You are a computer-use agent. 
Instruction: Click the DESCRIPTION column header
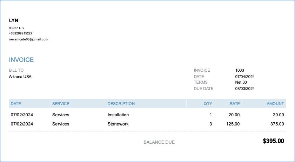pos(121,104)
